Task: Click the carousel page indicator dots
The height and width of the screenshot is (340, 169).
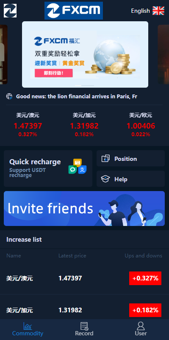Action: coord(84,86)
